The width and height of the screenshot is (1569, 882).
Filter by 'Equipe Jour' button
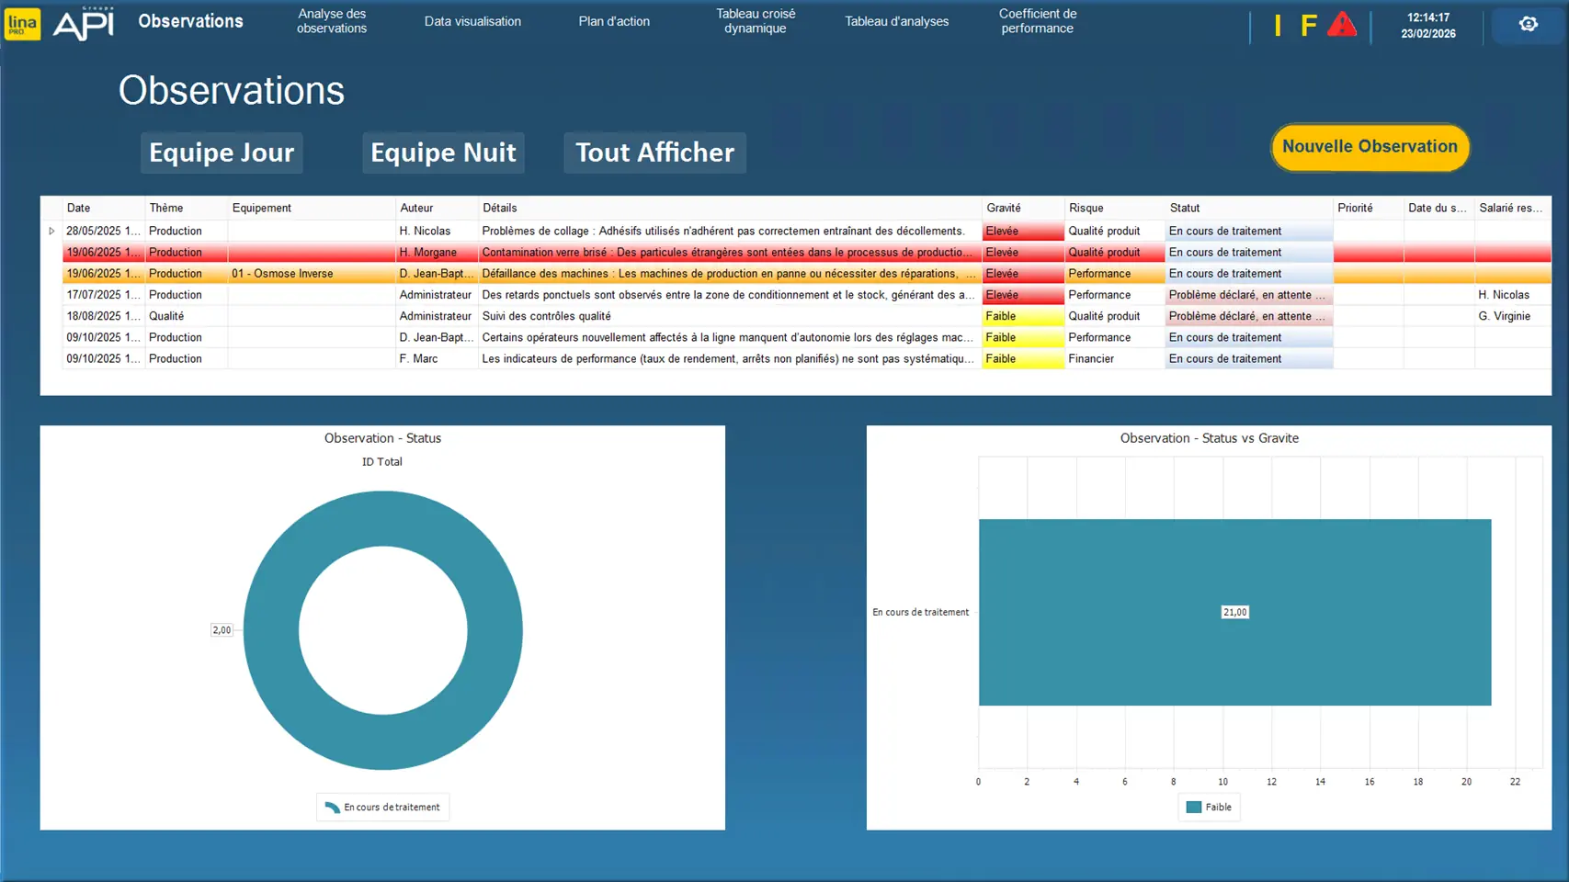[x=222, y=153]
